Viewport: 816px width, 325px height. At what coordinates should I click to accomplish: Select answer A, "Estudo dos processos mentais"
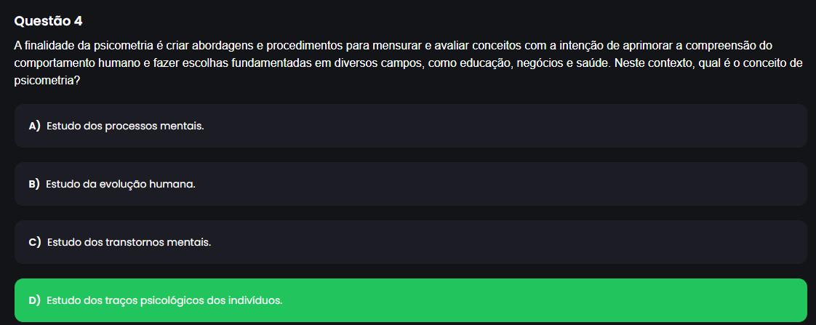click(125, 126)
